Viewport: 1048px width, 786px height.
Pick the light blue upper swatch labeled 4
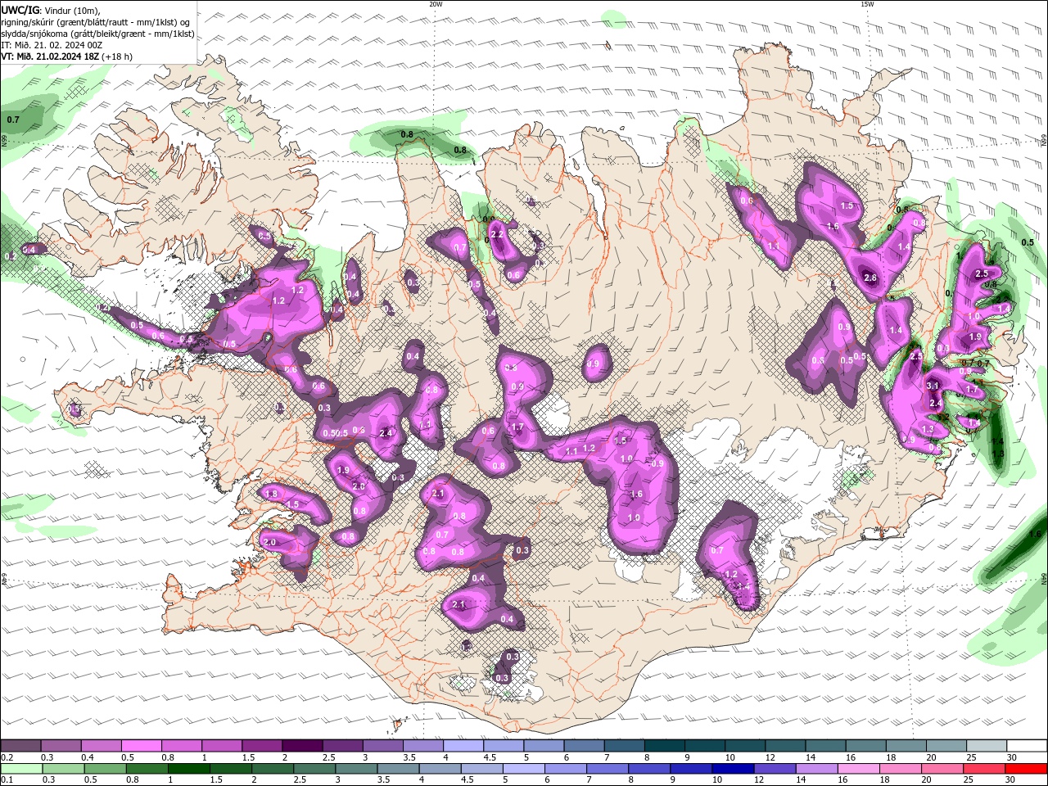tap(463, 746)
